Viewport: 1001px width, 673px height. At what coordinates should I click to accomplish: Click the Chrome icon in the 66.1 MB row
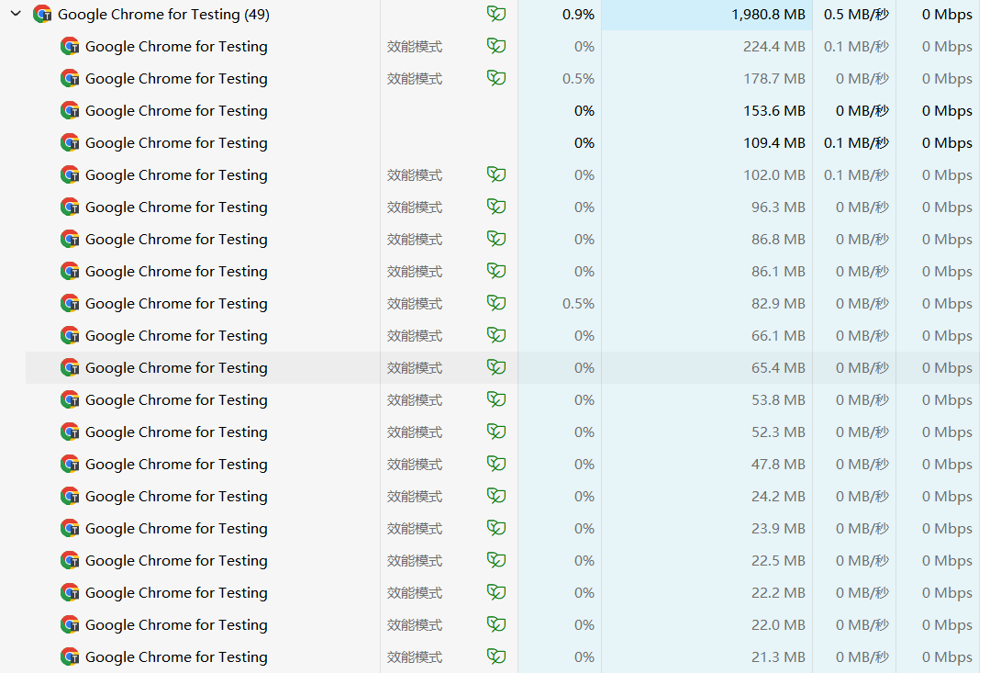coord(70,335)
